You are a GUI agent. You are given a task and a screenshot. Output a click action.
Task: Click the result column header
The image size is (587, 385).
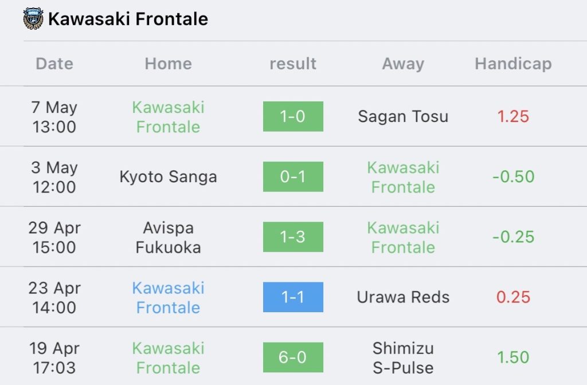coord(293,64)
